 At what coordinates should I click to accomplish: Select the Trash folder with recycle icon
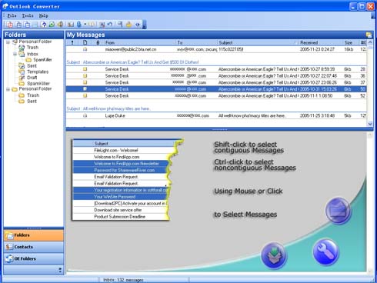pyautogui.click(x=32, y=48)
